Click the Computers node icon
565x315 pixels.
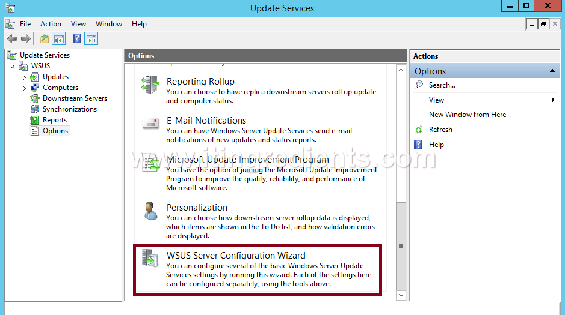pos(34,88)
